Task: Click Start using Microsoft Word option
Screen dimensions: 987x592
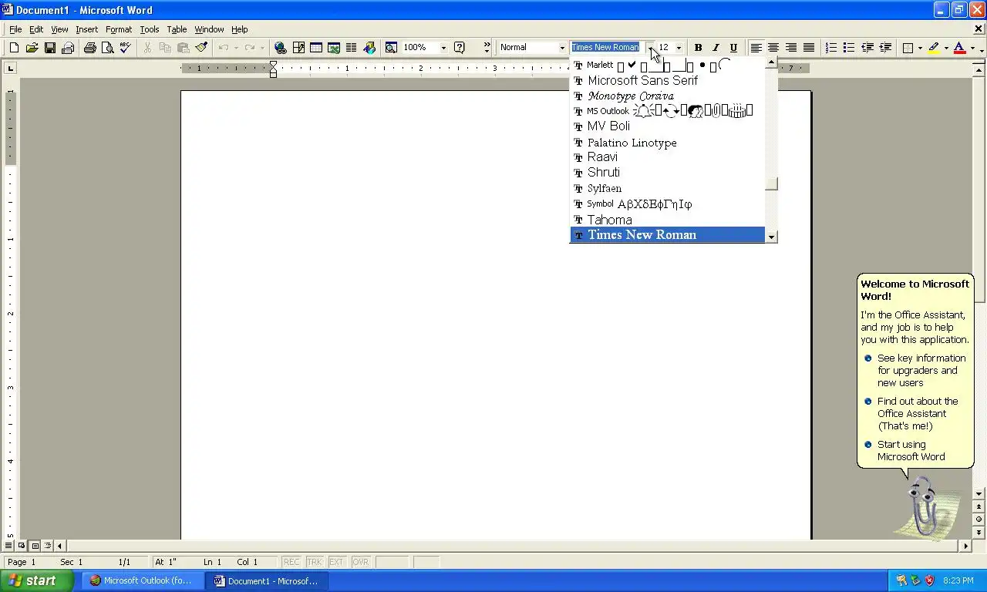Action: pyautogui.click(x=911, y=450)
